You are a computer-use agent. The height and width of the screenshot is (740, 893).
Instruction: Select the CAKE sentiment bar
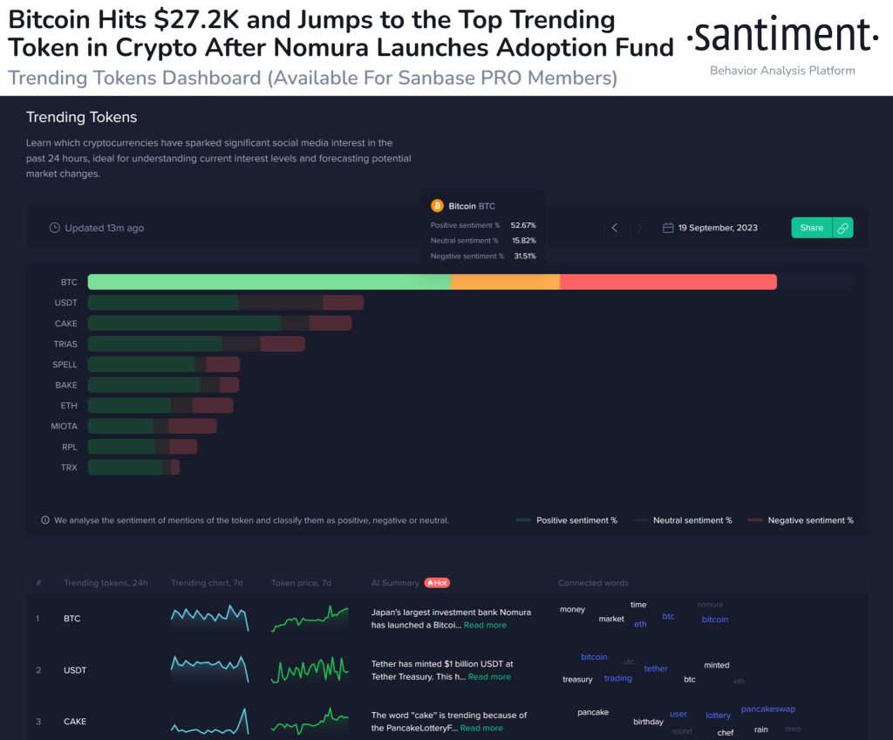tap(220, 323)
